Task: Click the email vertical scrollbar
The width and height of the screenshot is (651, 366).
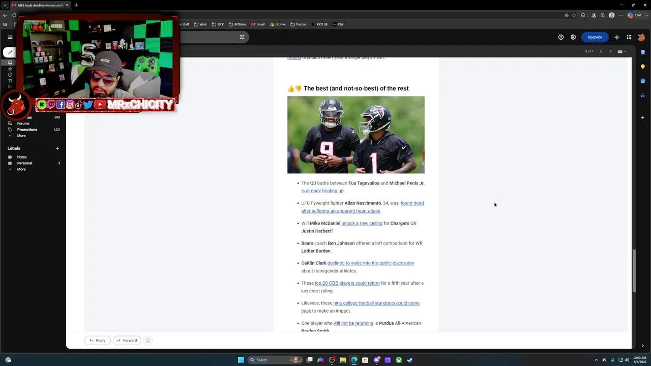Action: pos(634,271)
